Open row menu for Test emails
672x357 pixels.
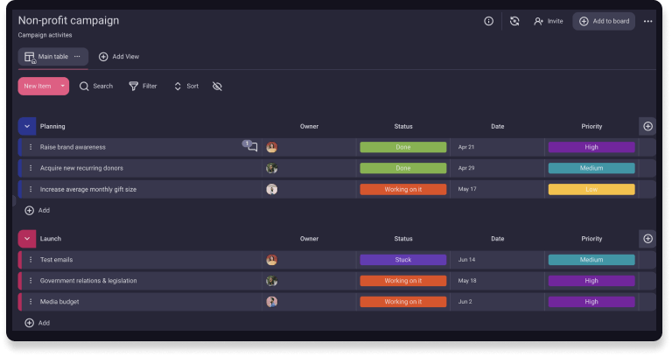click(31, 260)
